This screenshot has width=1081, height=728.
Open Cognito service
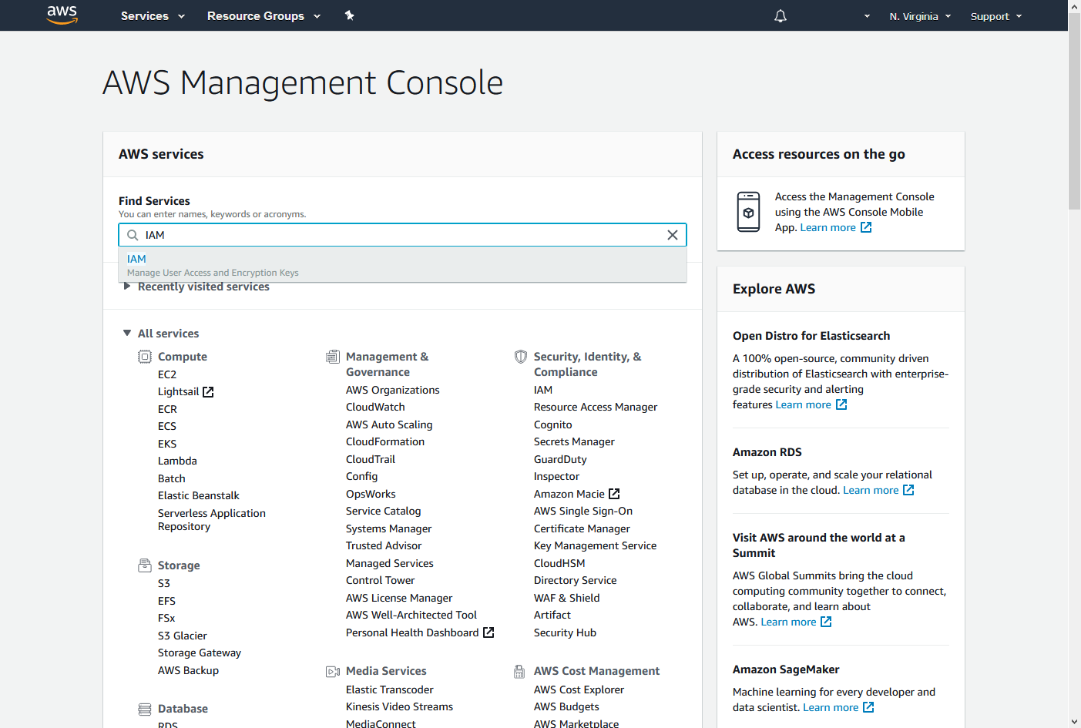pyautogui.click(x=553, y=424)
